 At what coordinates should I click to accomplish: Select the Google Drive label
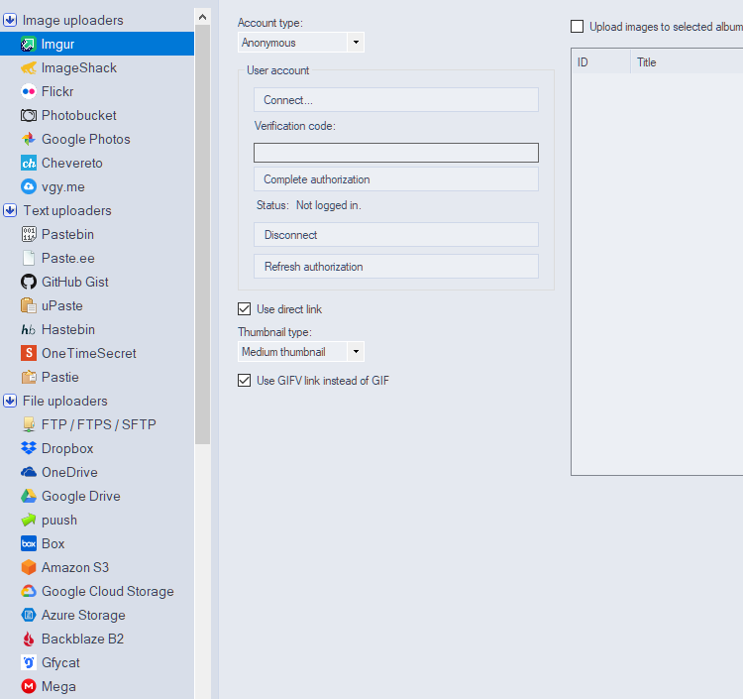coord(81,496)
